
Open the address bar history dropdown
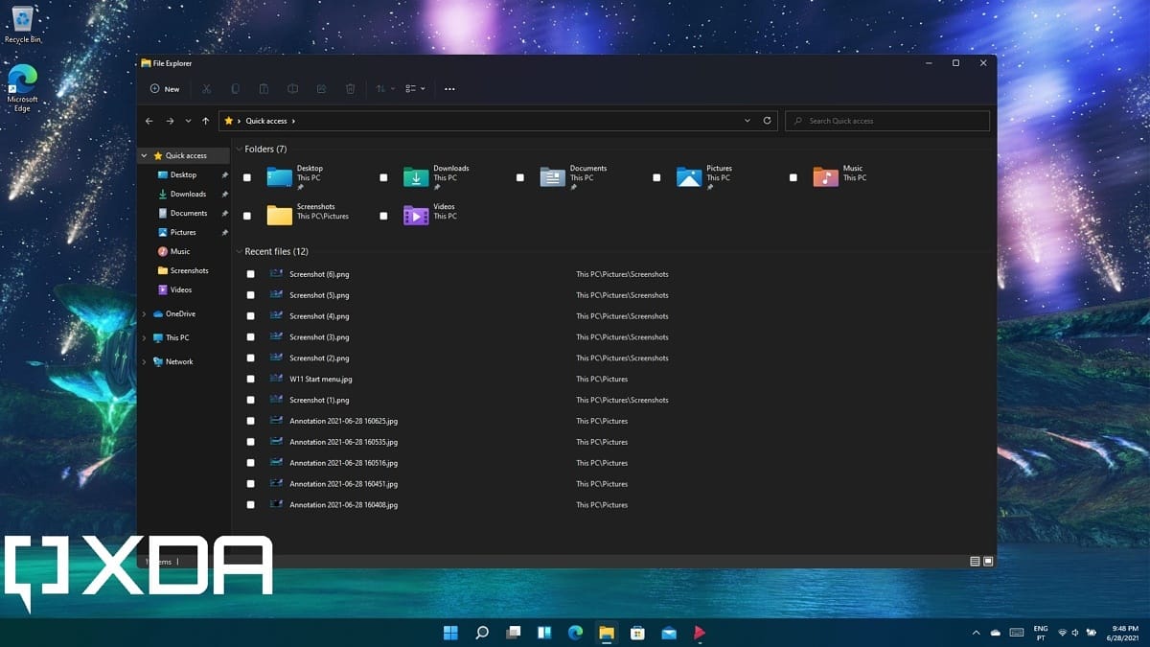[747, 121]
